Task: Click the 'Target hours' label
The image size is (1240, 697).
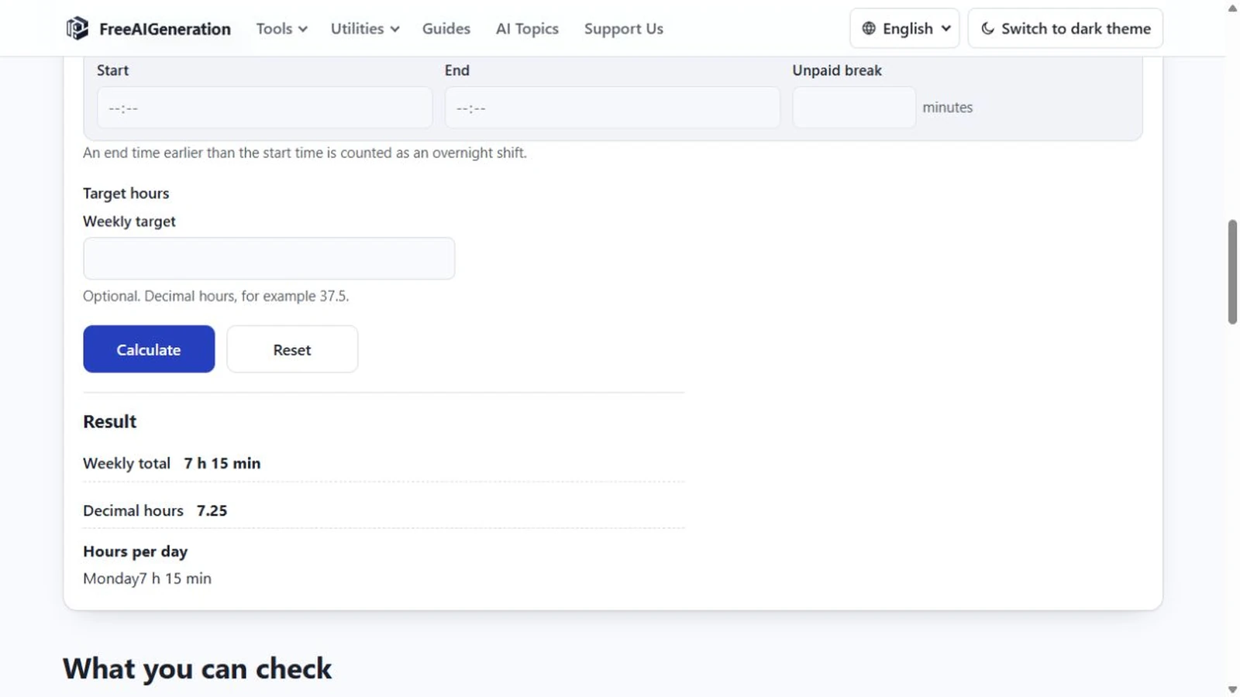Action: (x=126, y=193)
